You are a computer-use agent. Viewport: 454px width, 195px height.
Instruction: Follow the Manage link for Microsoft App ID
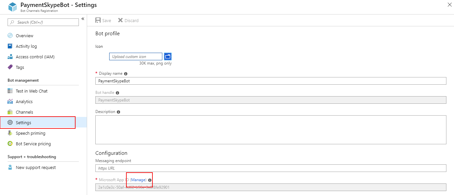point(138,180)
